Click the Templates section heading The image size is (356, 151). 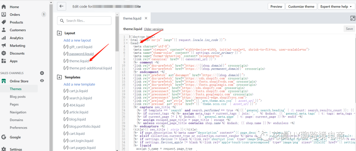73,77
